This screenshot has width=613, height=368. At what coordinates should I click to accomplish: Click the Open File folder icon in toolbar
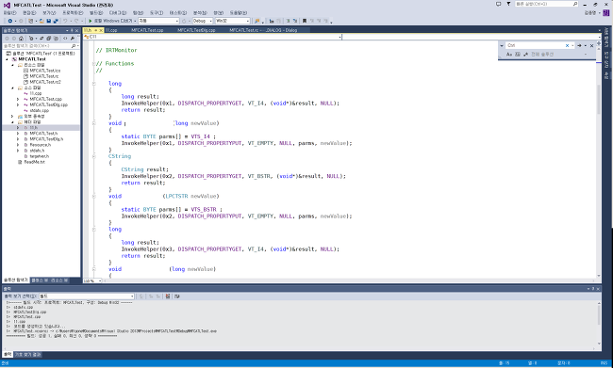pyautogui.click(x=41, y=21)
